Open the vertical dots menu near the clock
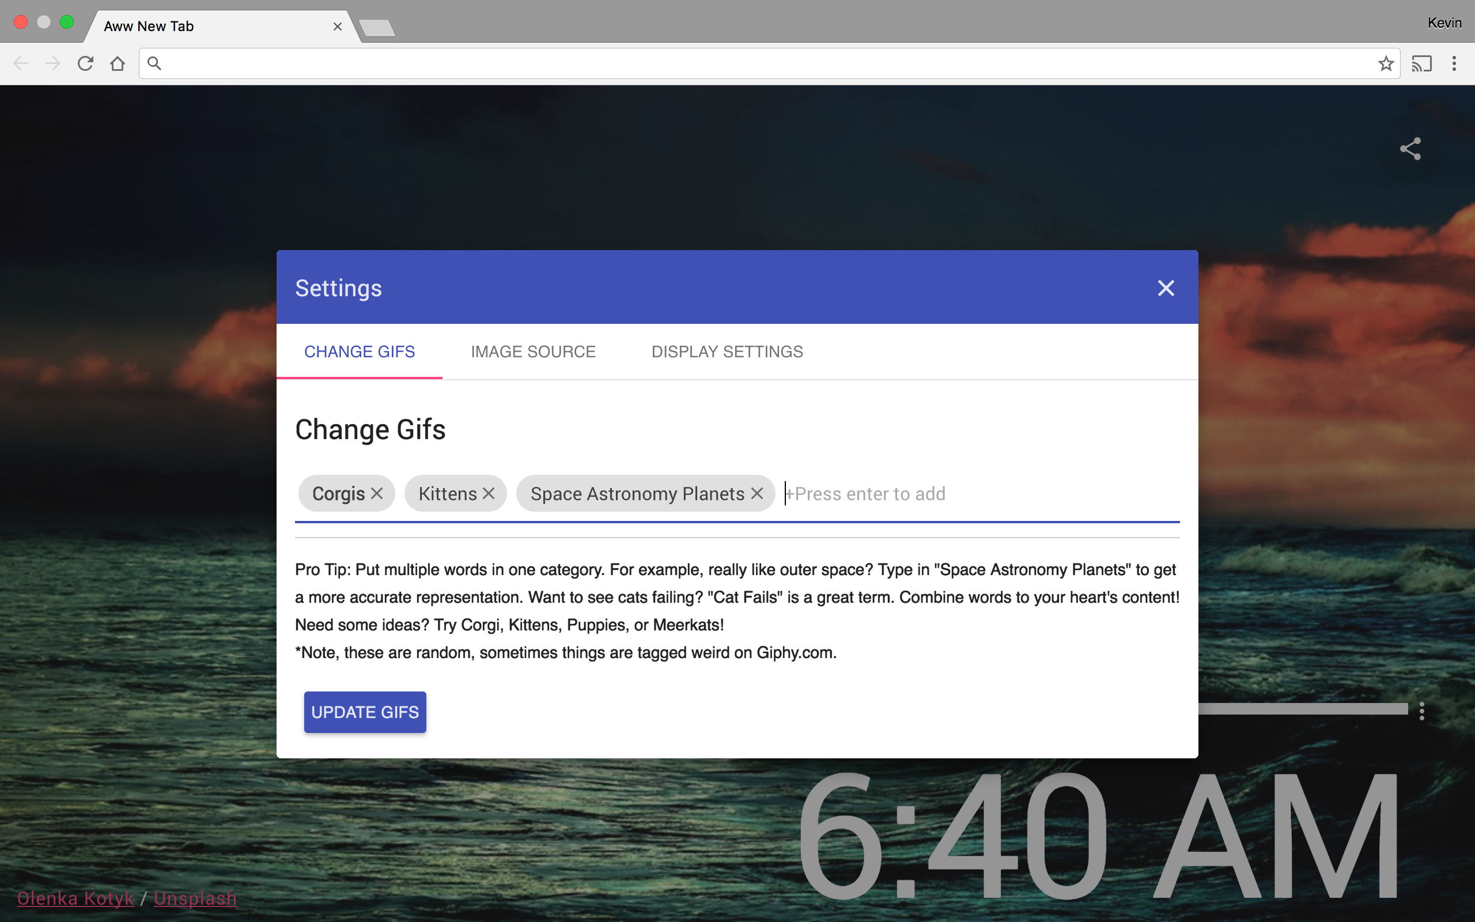The width and height of the screenshot is (1475, 922). pyautogui.click(x=1422, y=711)
